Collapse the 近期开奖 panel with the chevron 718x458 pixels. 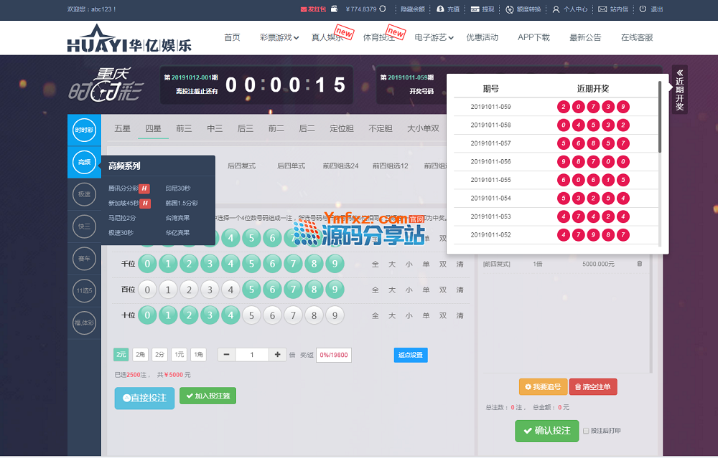(x=680, y=72)
